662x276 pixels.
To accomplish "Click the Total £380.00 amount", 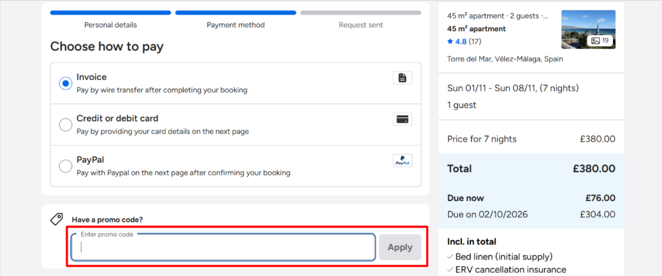I will 594,169.
